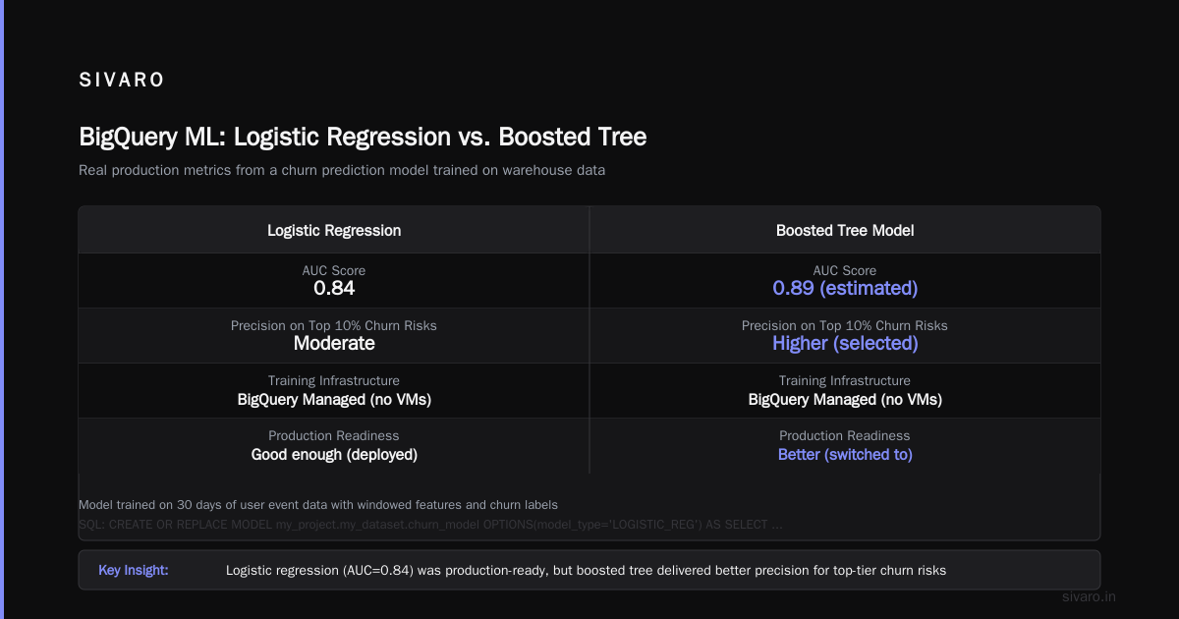Open the sivaro.in link at the bottom
Viewport: 1179px width, 619px height.
1090,596
